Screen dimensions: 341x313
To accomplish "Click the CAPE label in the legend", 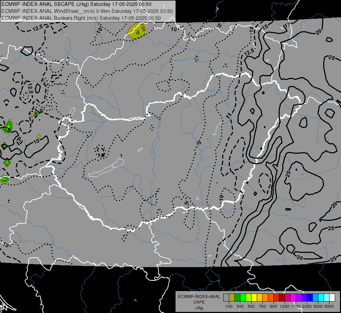I will (x=199, y=302).
